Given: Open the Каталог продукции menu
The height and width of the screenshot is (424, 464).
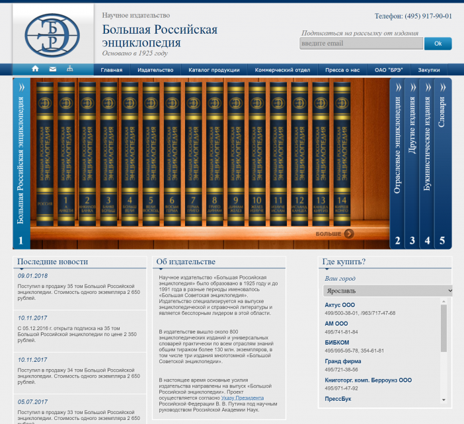Looking at the screenshot, I should (214, 70).
